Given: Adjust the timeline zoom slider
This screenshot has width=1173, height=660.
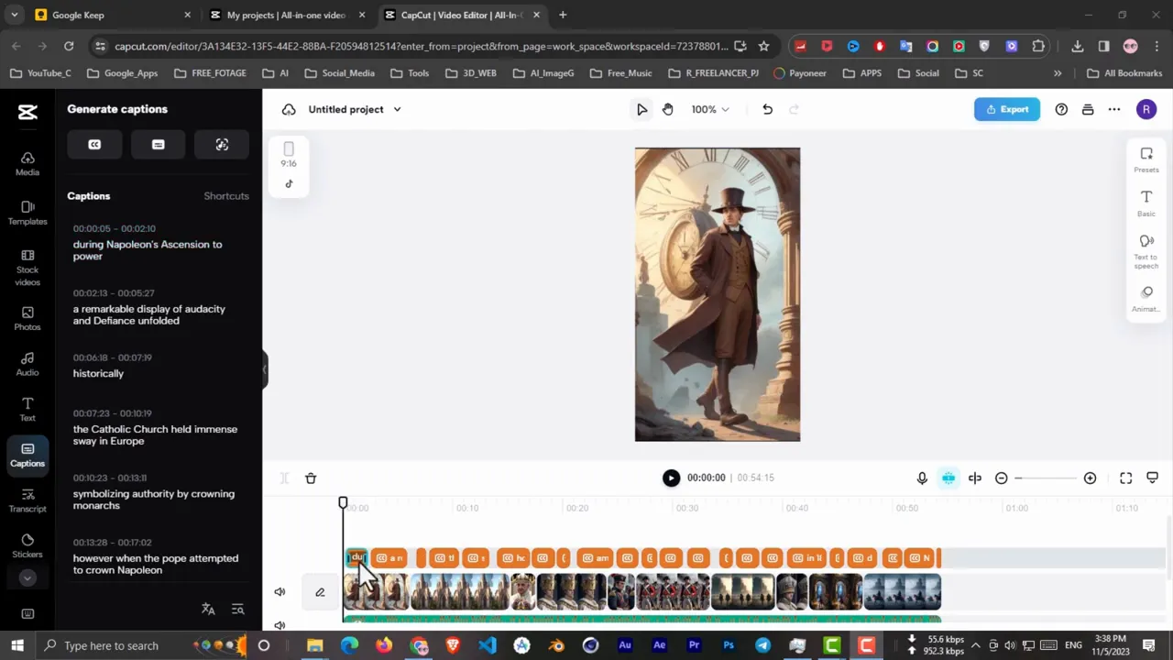Looking at the screenshot, I should [x=1046, y=478].
